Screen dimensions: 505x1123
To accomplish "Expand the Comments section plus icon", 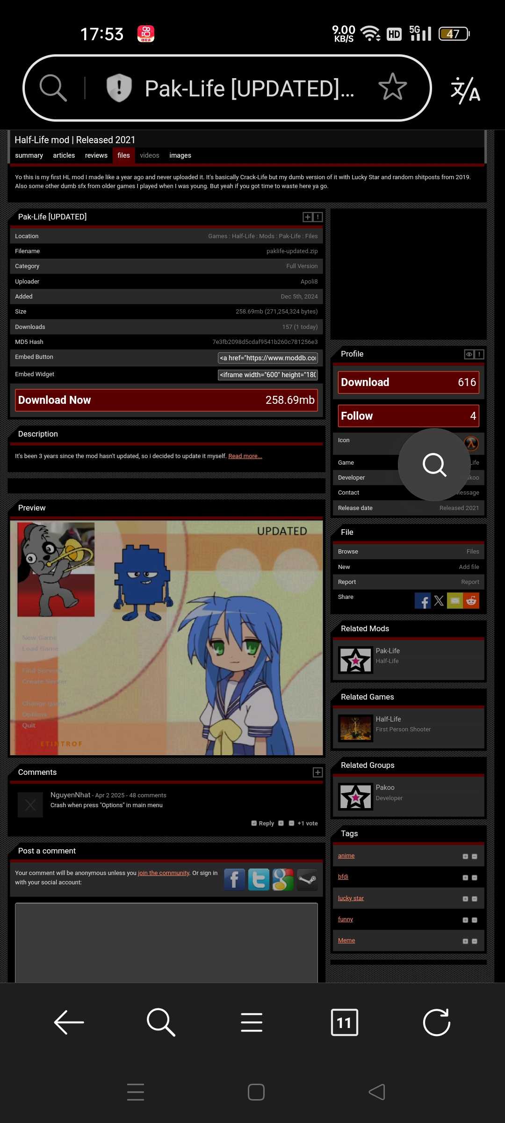I will tap(317, 773).
